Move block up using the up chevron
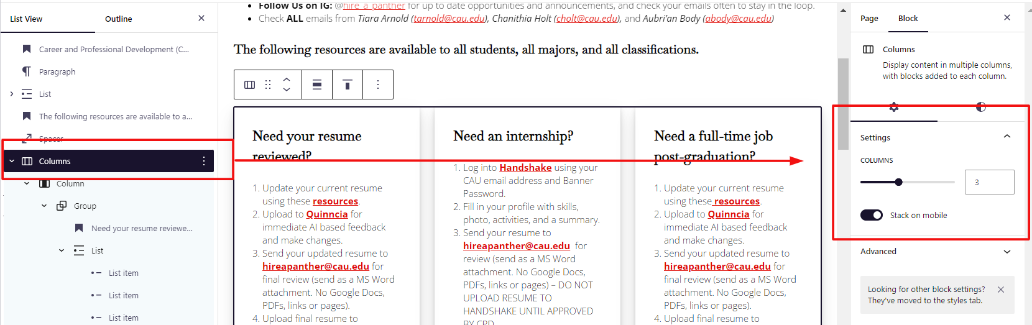The width and height of the screenshot is (1032, 325). [x=287, y=80]
